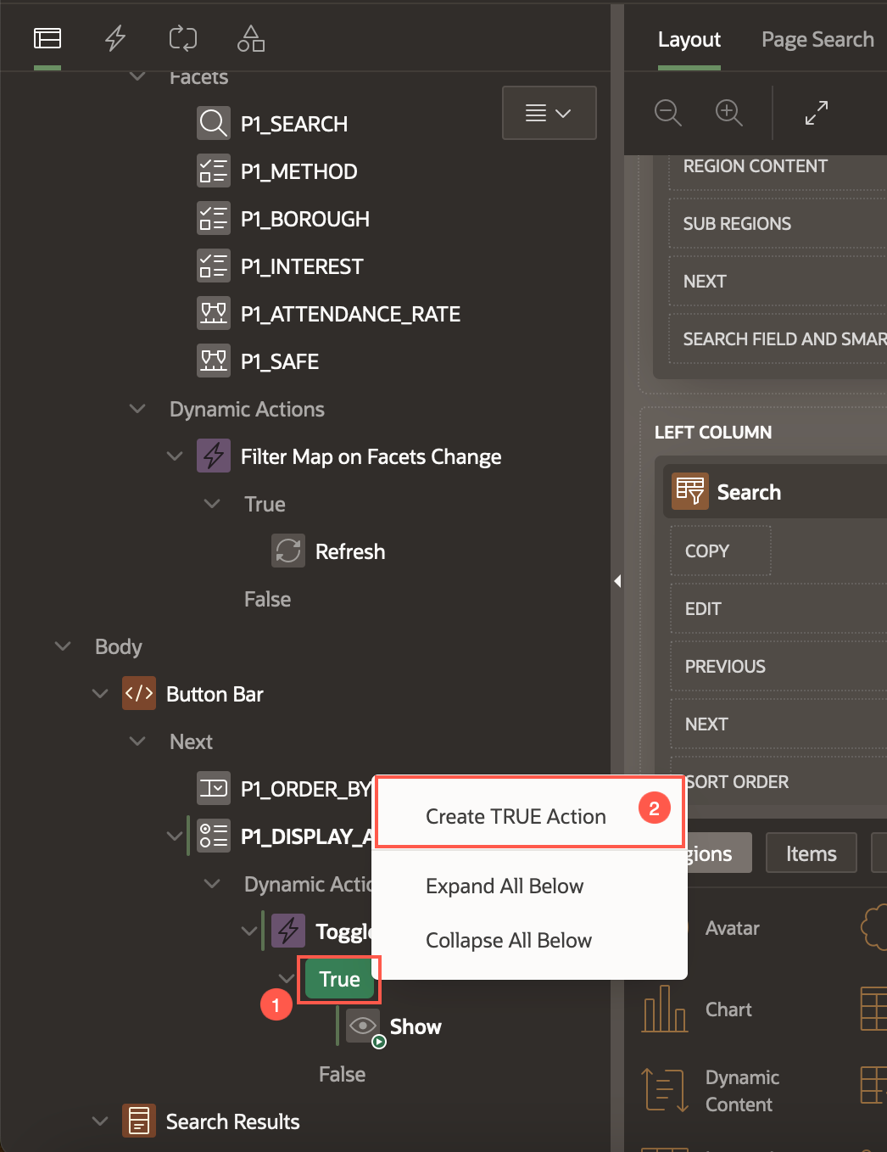Select the Dynamic Content component icon

664,1089
